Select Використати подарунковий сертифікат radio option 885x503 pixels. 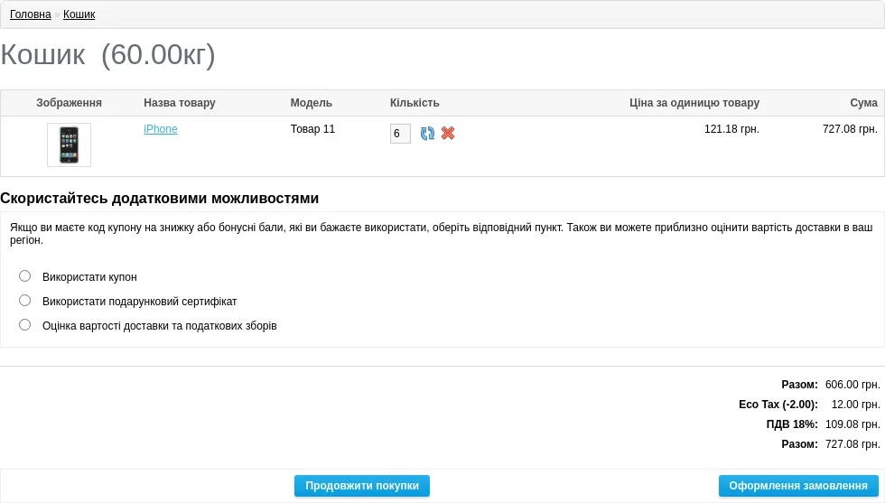coord(25,301)
